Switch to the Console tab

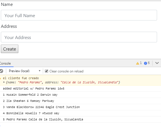pos(5,63)
